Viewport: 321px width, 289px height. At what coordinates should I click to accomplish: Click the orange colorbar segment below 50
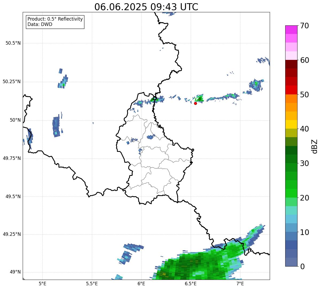tap(291, 99)
